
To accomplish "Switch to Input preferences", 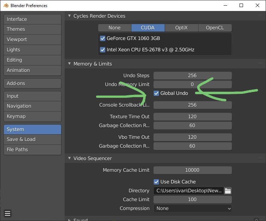I will point(32,96).
